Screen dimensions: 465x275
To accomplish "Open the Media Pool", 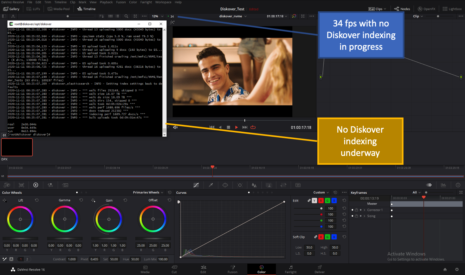I will click(x=59, y=9).
